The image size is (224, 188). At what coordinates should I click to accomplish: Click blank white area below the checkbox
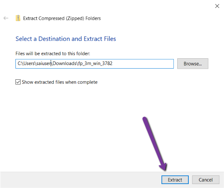pyautogui.click(x=71, y=122)
